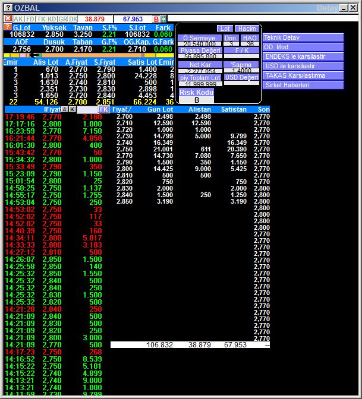The width and height of the screenshot is (362, 399).
Task: Open Teknik Detay
Action: click(x=303, y=37)
